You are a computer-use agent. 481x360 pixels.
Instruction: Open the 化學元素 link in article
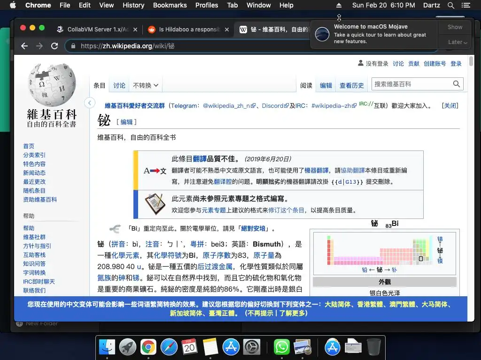tap(125, 255)
